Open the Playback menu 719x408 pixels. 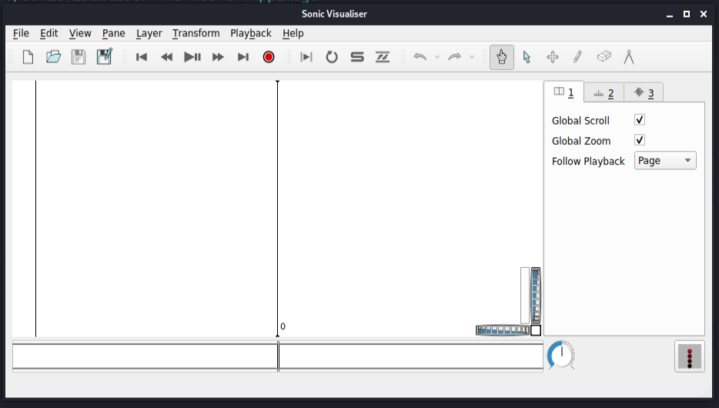(x=251, y=33)
